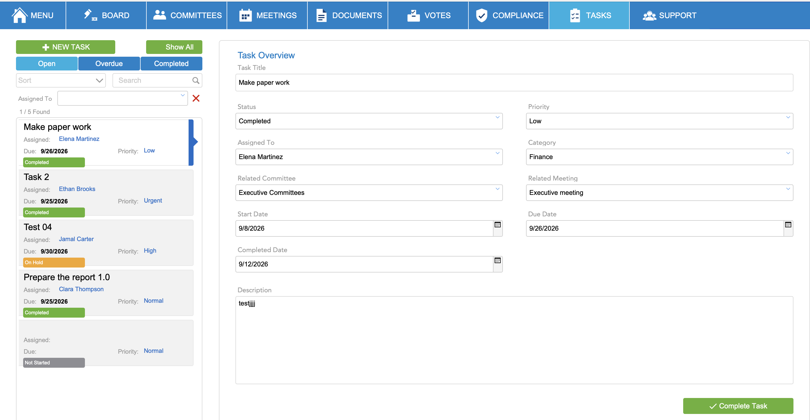Click the Not Started status badge
This screenshot has width=810, height=420.
tap(54, 362)
